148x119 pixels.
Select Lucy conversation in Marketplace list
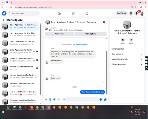(20, 35)
